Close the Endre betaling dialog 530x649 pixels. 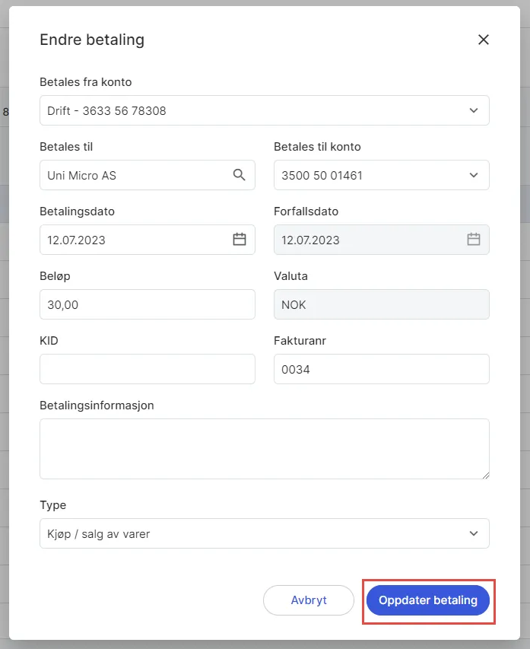484,40
